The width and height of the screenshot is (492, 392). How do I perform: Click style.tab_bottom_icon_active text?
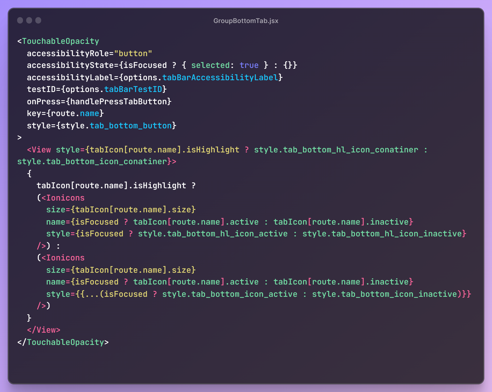pos(230,294)
